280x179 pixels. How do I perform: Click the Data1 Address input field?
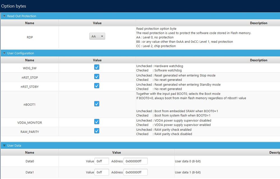point(136,172)
